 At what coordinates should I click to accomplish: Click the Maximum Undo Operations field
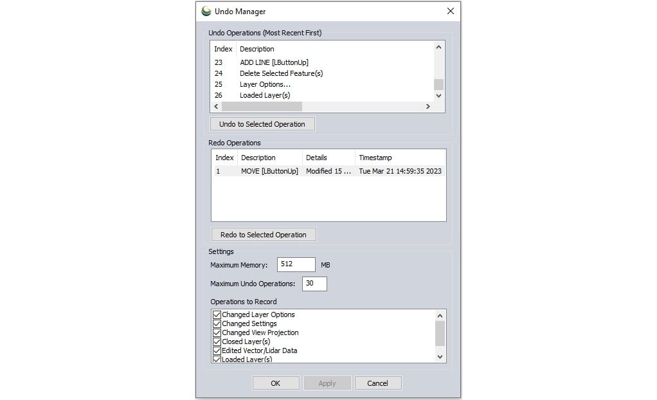314,284
